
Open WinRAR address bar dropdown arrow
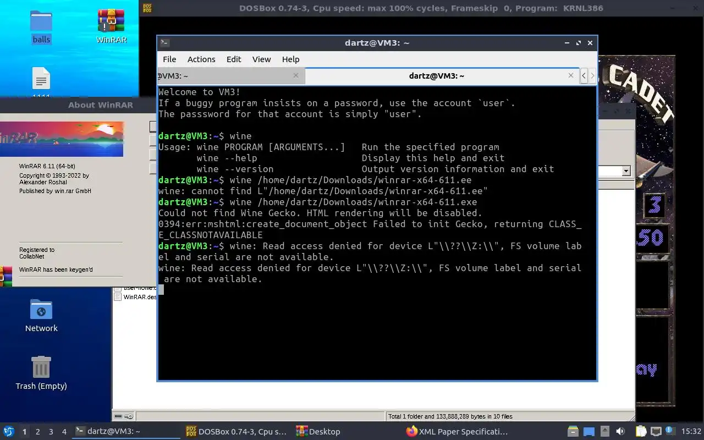point(626,172)
